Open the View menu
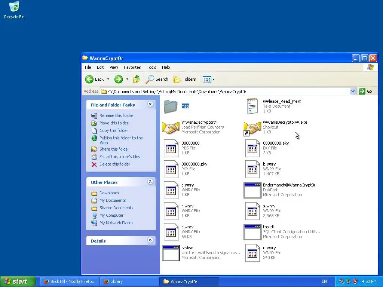 point(114,67)
